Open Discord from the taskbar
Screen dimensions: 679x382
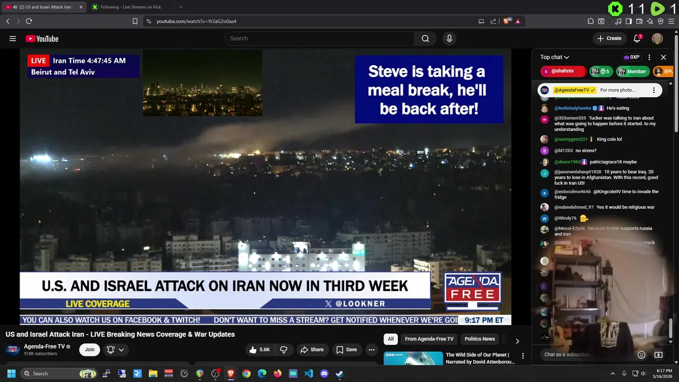324,374
